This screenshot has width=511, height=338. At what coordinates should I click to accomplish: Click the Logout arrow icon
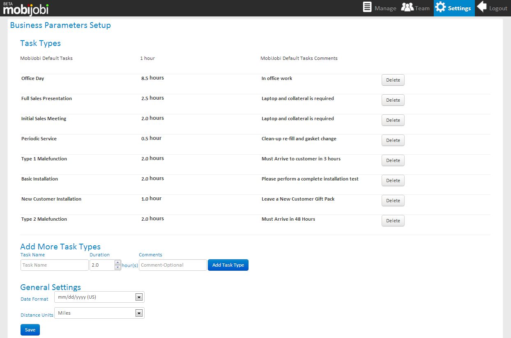pyautogui.click(x=482, y=7)
